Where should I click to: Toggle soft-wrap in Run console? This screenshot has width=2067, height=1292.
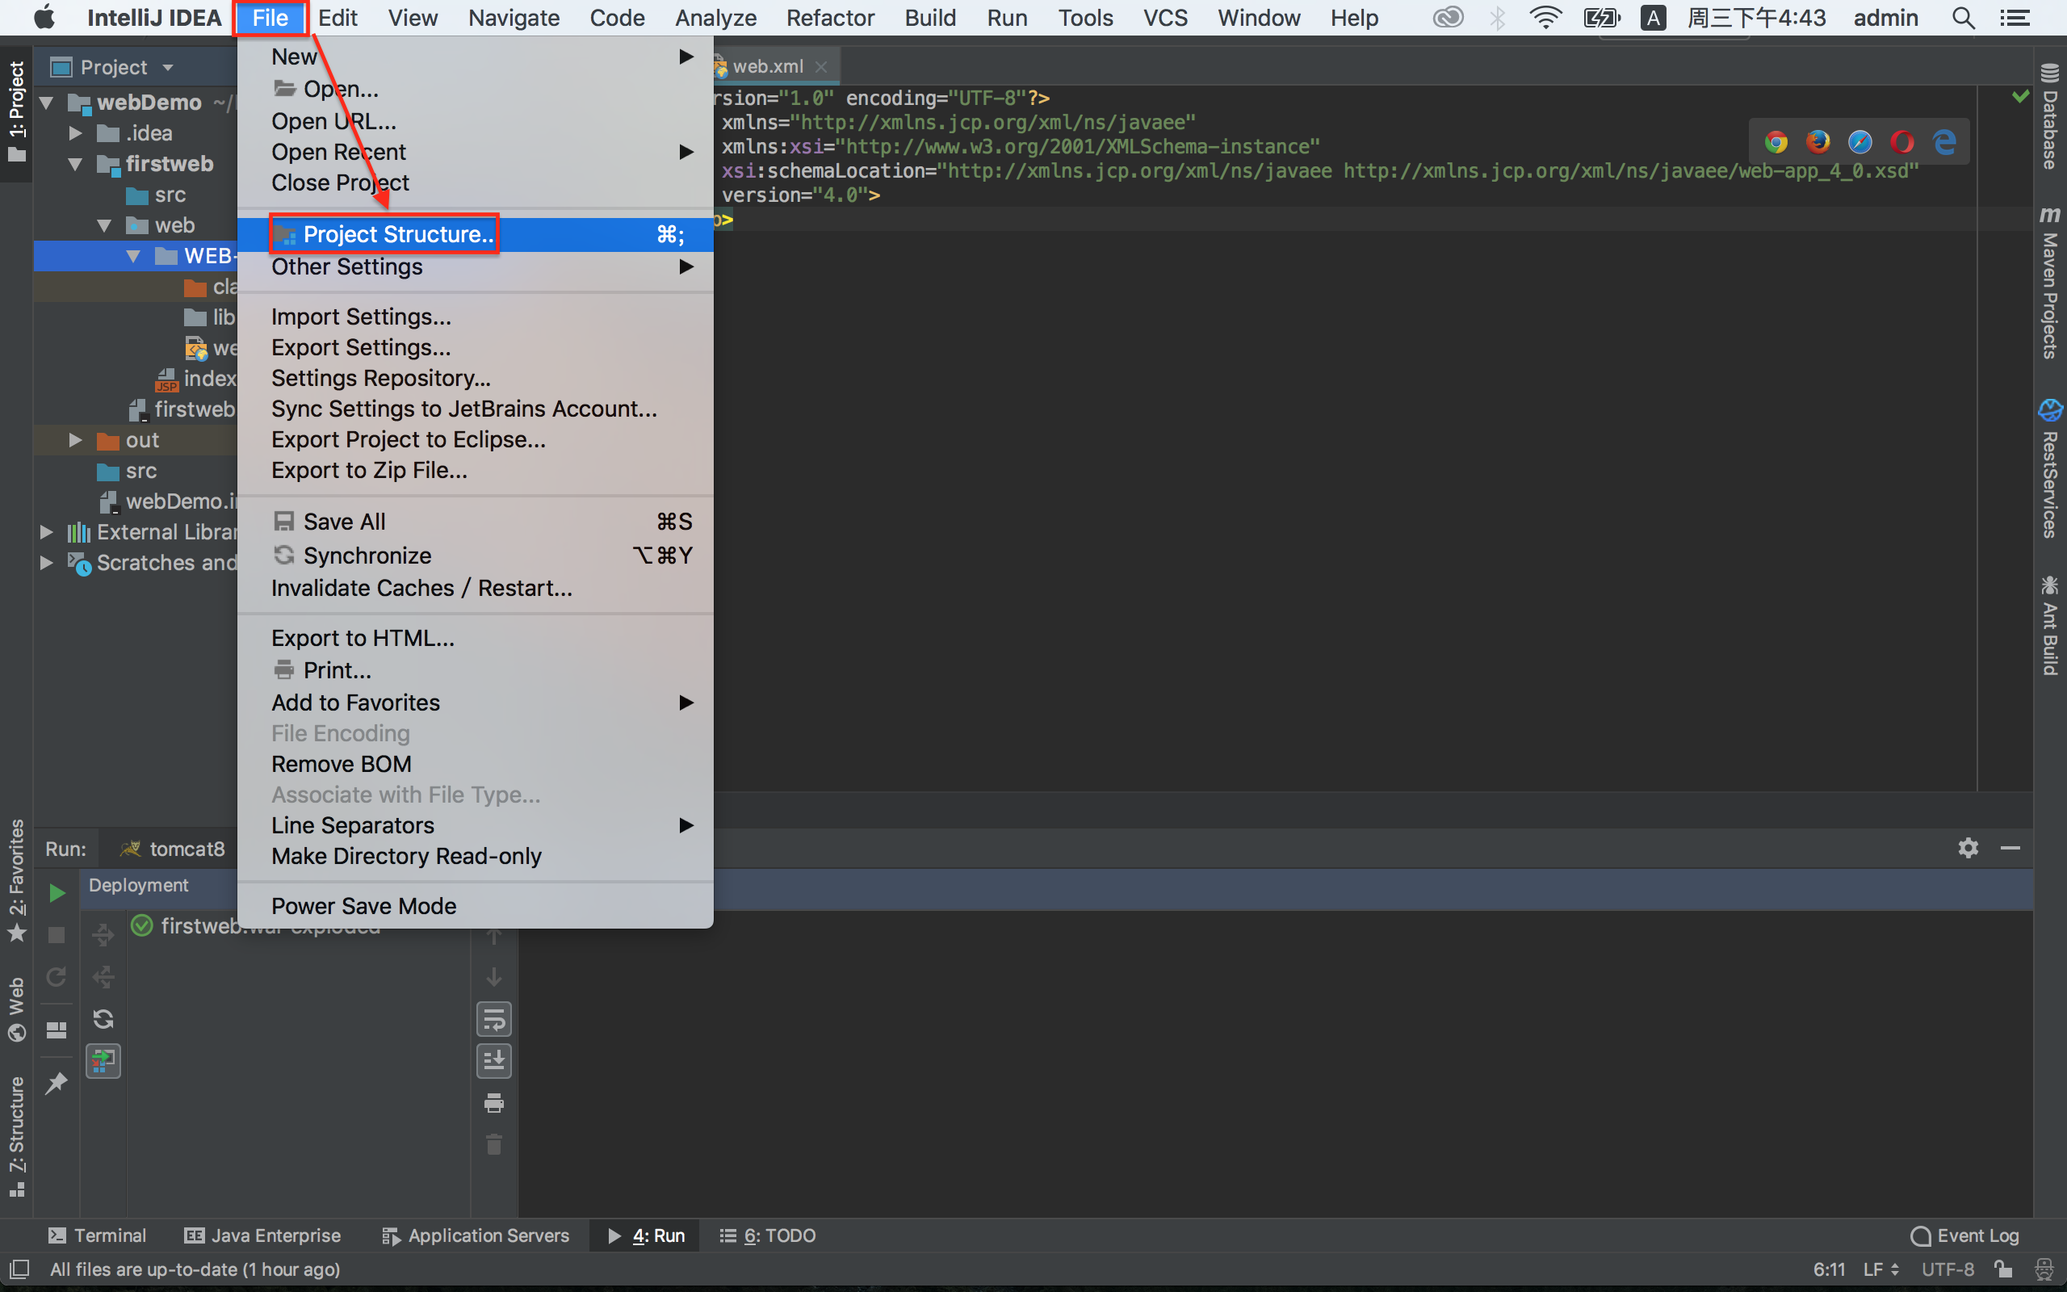[493, 1019]
